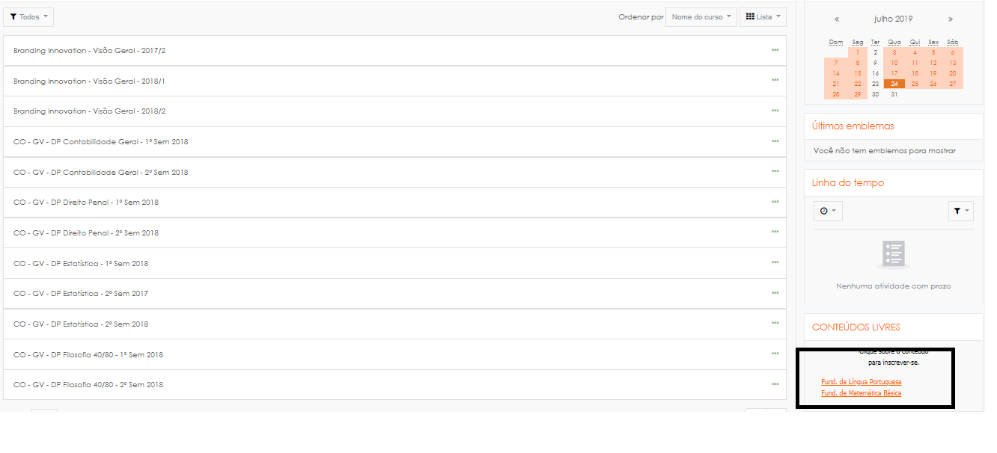Image resolution: width=997 pixels, height=453 pixels.
Task: Go to next month in calendar
Action: pos(951,19)
